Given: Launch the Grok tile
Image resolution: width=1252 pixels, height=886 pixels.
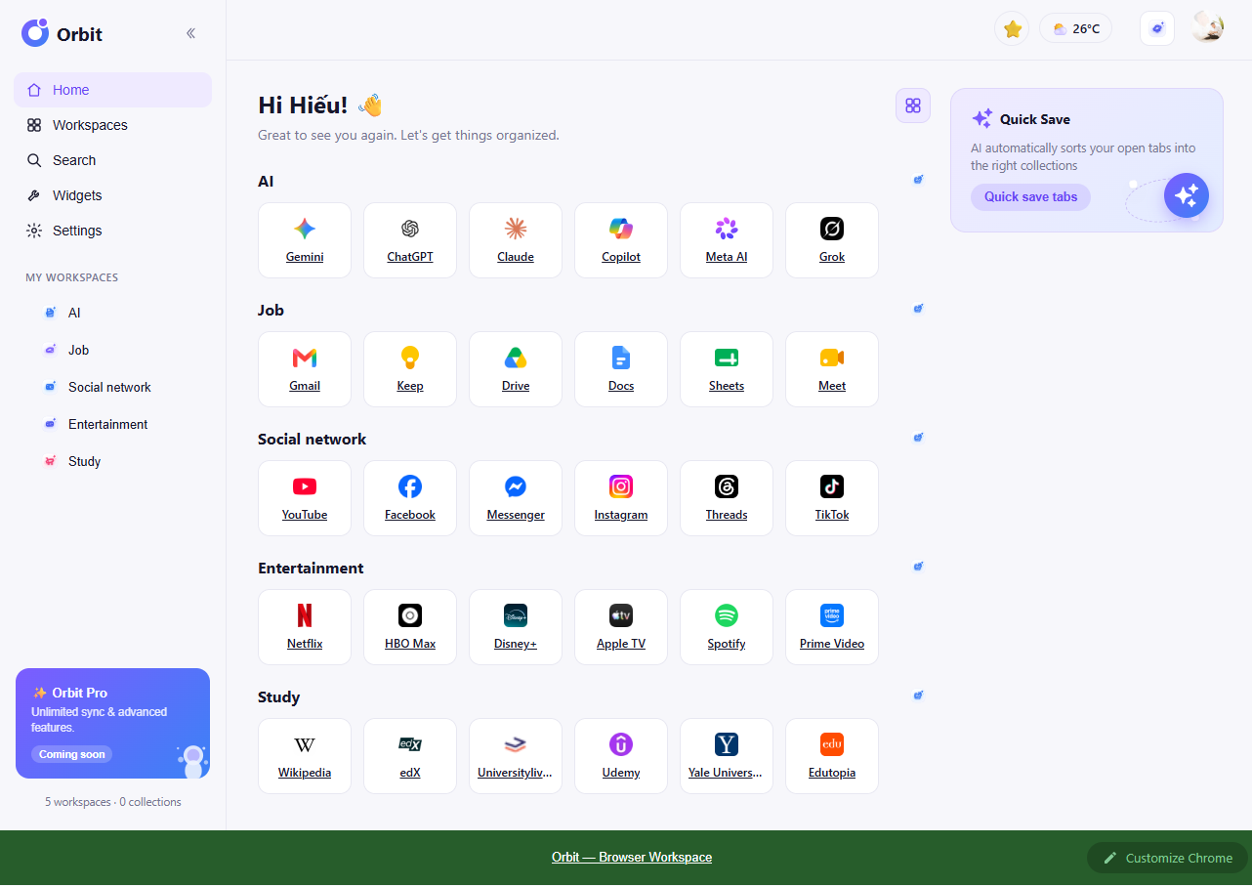Looking at the screenshot, I should [x=832, y=240].
